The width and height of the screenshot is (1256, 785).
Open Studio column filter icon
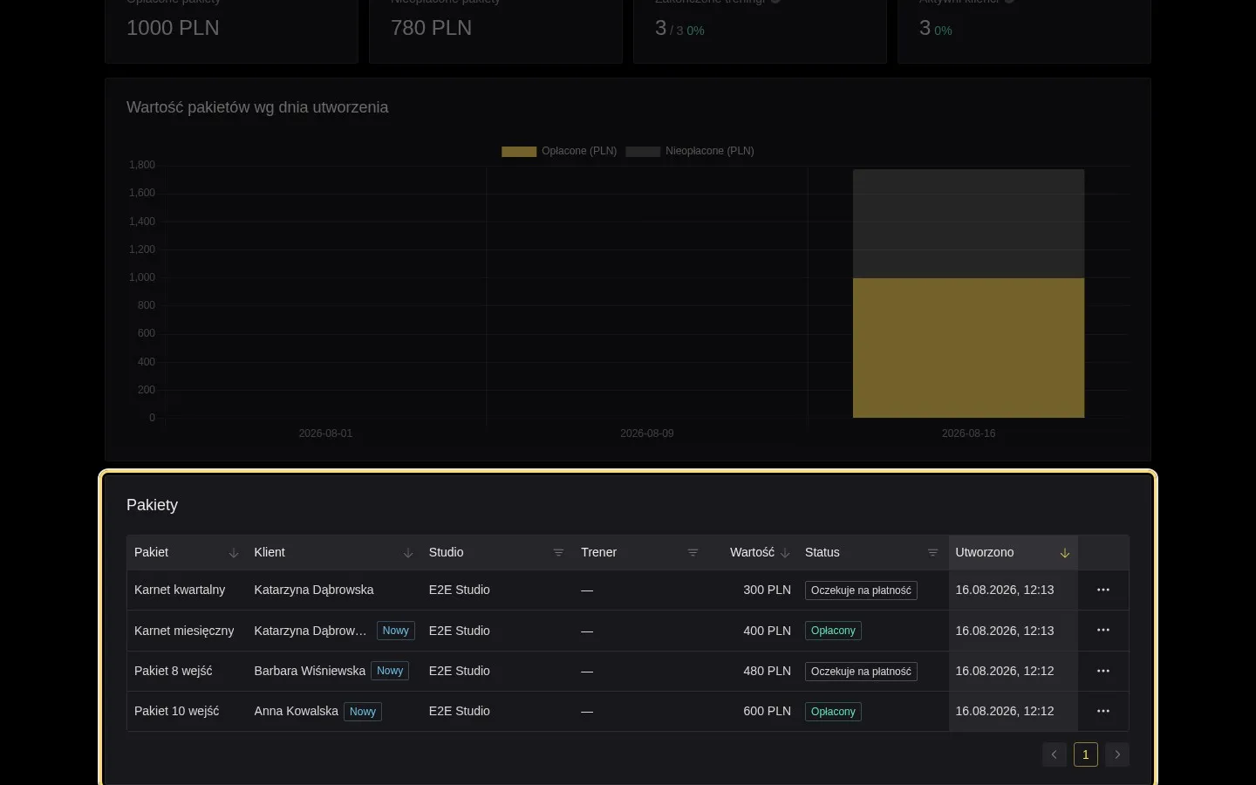click(558, 553)
